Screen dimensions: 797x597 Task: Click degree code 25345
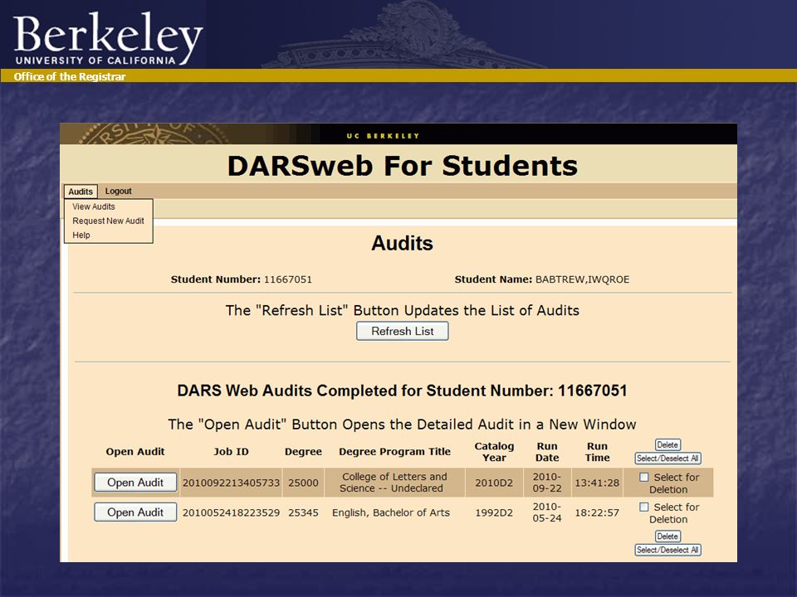pyautogui.click(x=304, y=512)
